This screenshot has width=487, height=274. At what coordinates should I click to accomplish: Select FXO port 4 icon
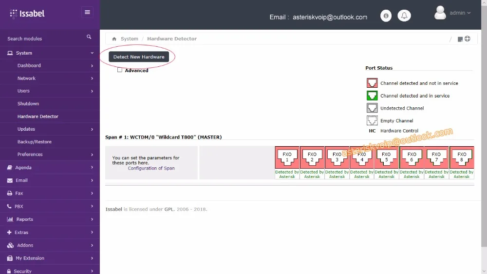(x=362, y=157)
